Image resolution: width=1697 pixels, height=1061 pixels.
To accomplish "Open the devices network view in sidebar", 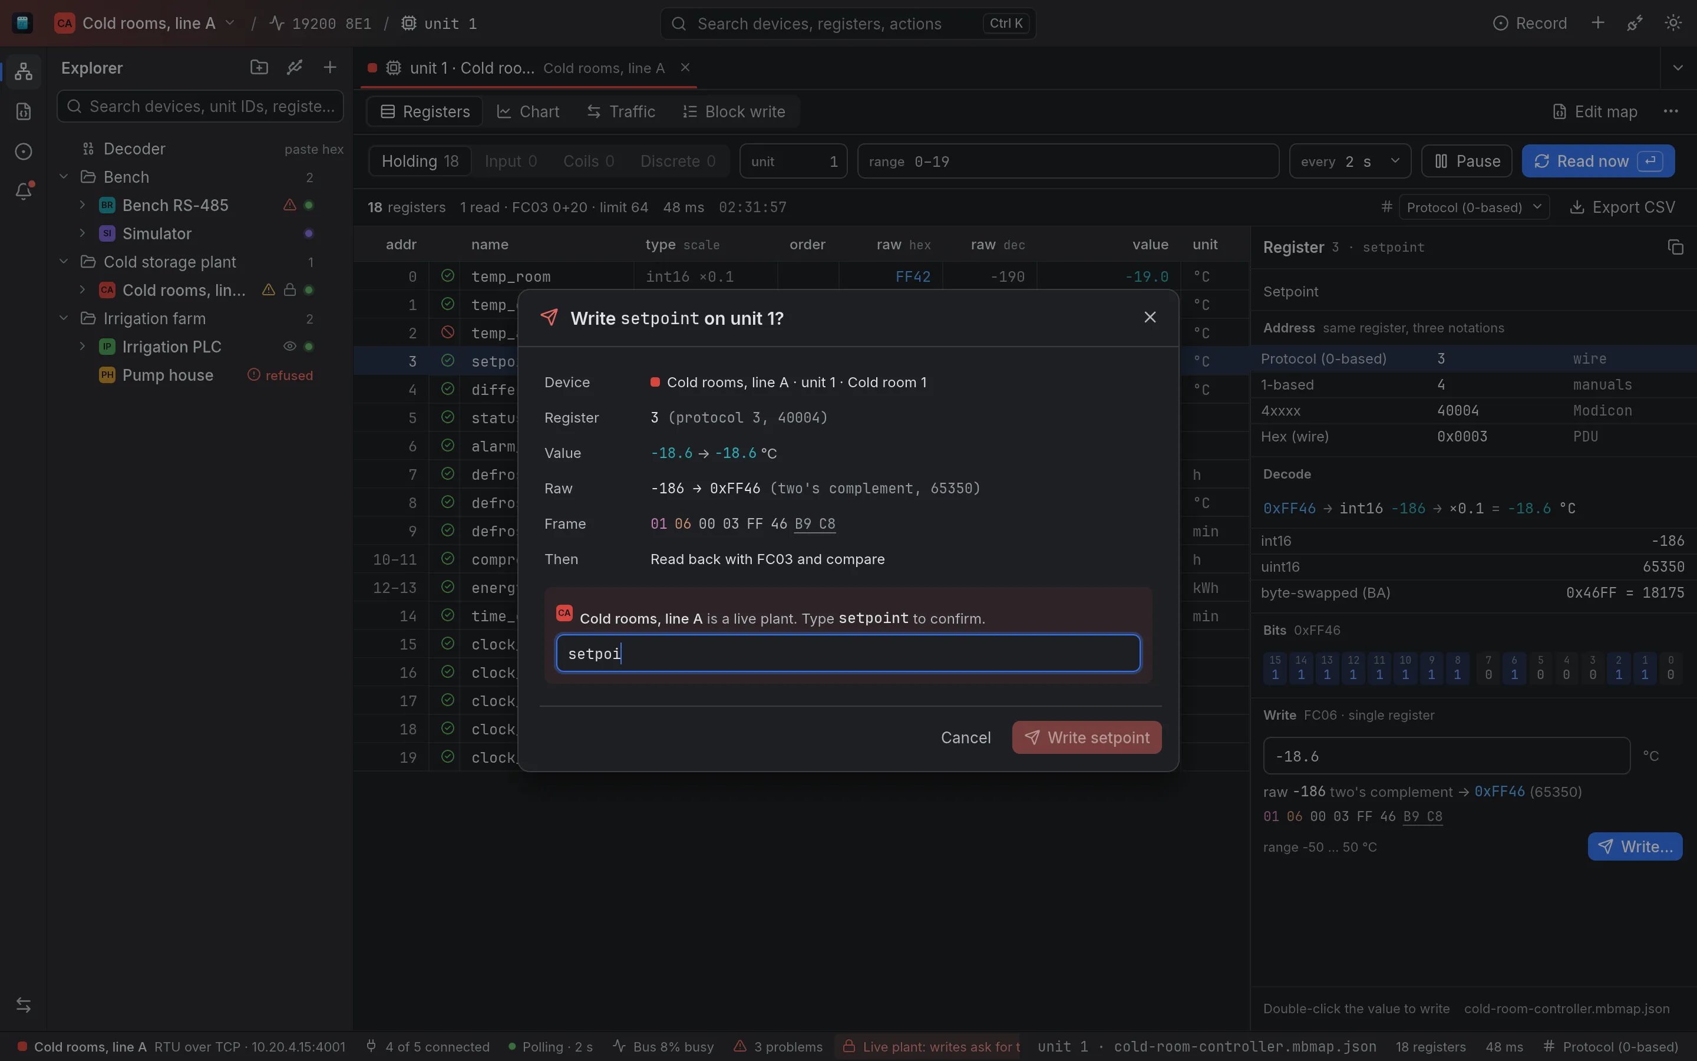I will pyautogui.click(x=23, y=71).
